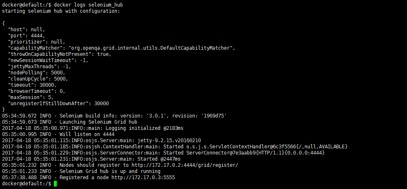Click the registered node URL http://172.17.0.3:5555

point(140,177)
